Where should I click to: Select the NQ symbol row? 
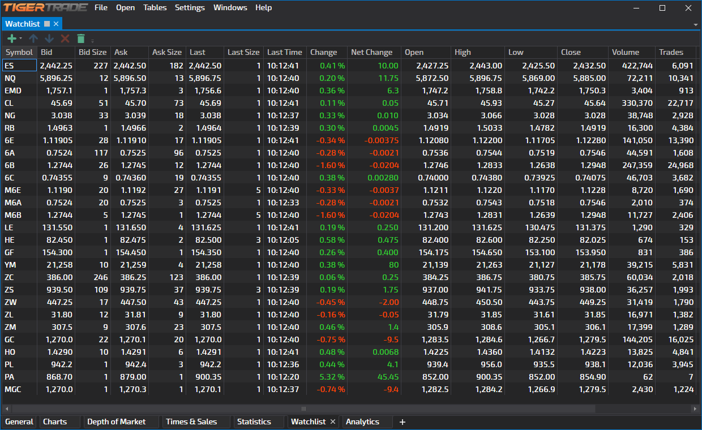349,78
